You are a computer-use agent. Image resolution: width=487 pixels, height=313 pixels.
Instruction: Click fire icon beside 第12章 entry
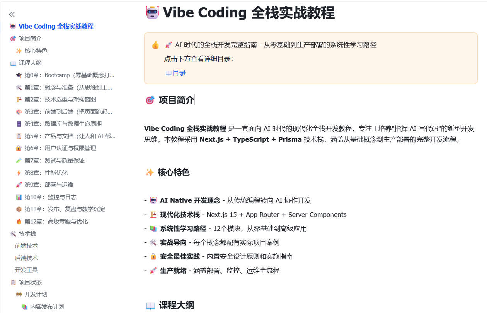[x=19, y=222]
